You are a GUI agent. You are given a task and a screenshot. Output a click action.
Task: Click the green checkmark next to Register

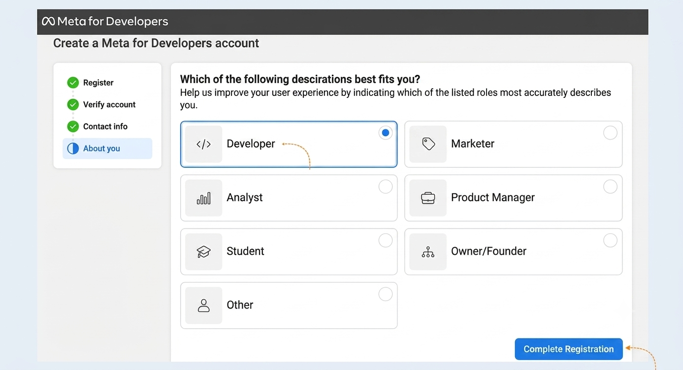coord(73,83)
